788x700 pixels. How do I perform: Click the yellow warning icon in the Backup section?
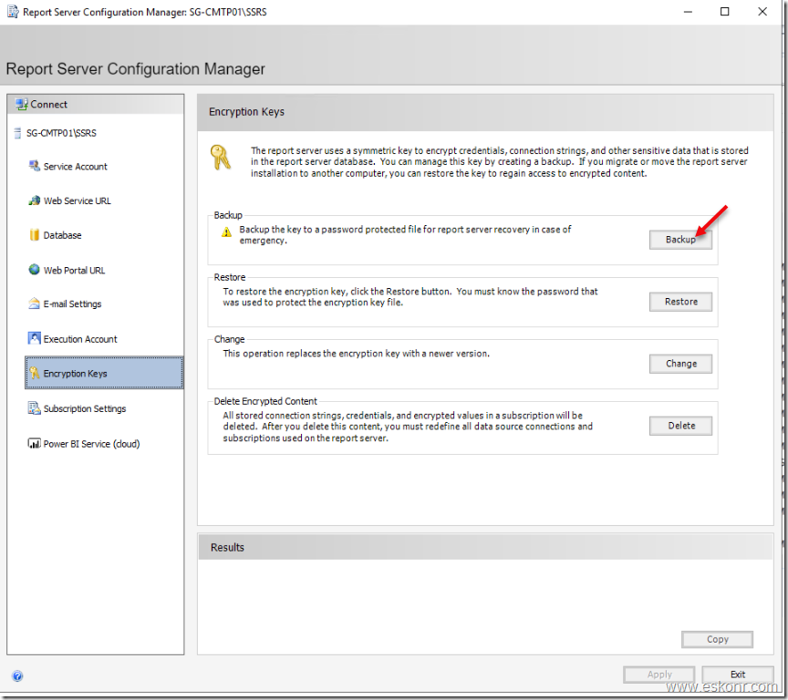pyautogui.click(x=227, y=232)
